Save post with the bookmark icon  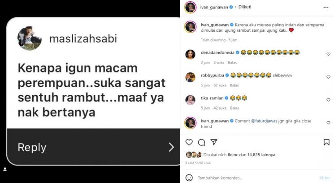(326, 142)
